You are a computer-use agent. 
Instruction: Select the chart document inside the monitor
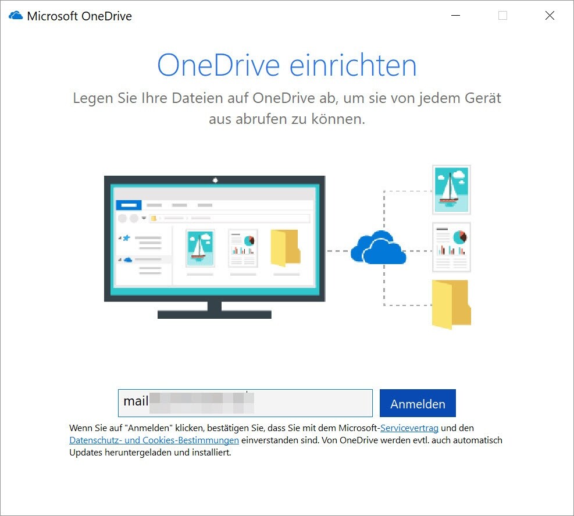(x=243, y=248)
